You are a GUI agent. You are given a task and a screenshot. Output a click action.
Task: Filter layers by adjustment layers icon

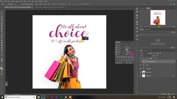click(151, 53)
